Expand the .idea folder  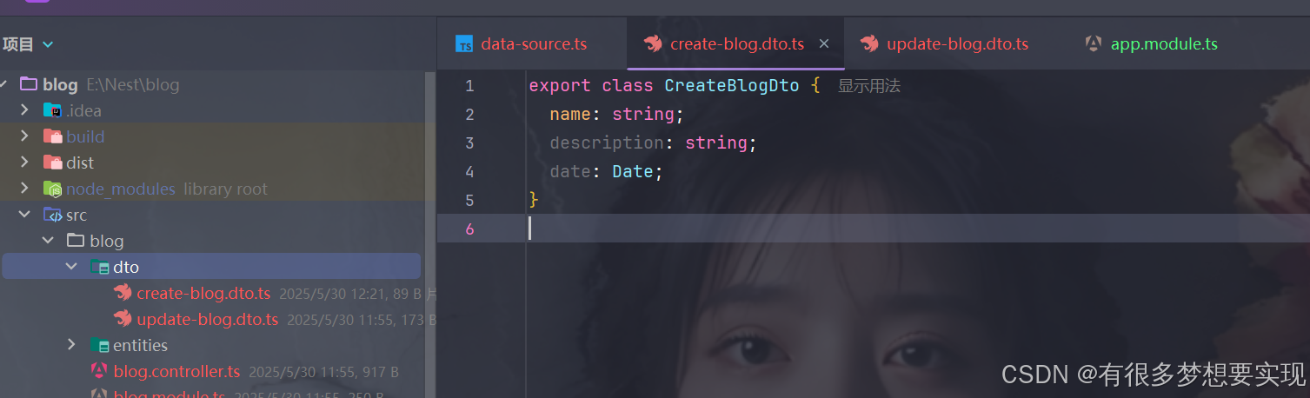[x=24, y=110]
